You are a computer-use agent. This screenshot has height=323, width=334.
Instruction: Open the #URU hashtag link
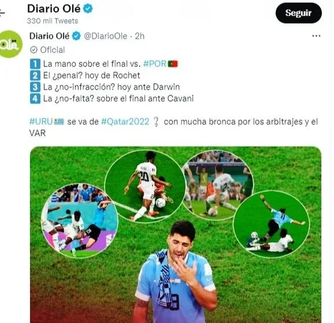(x=41, y=122)
